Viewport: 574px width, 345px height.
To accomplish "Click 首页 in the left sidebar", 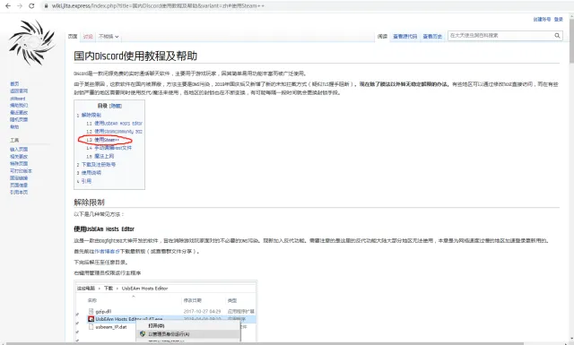I will pyautogui.click(x=14, y=83).
